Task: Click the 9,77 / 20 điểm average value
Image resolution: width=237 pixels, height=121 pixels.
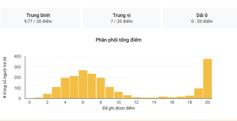Action: (x=38, y=21)
